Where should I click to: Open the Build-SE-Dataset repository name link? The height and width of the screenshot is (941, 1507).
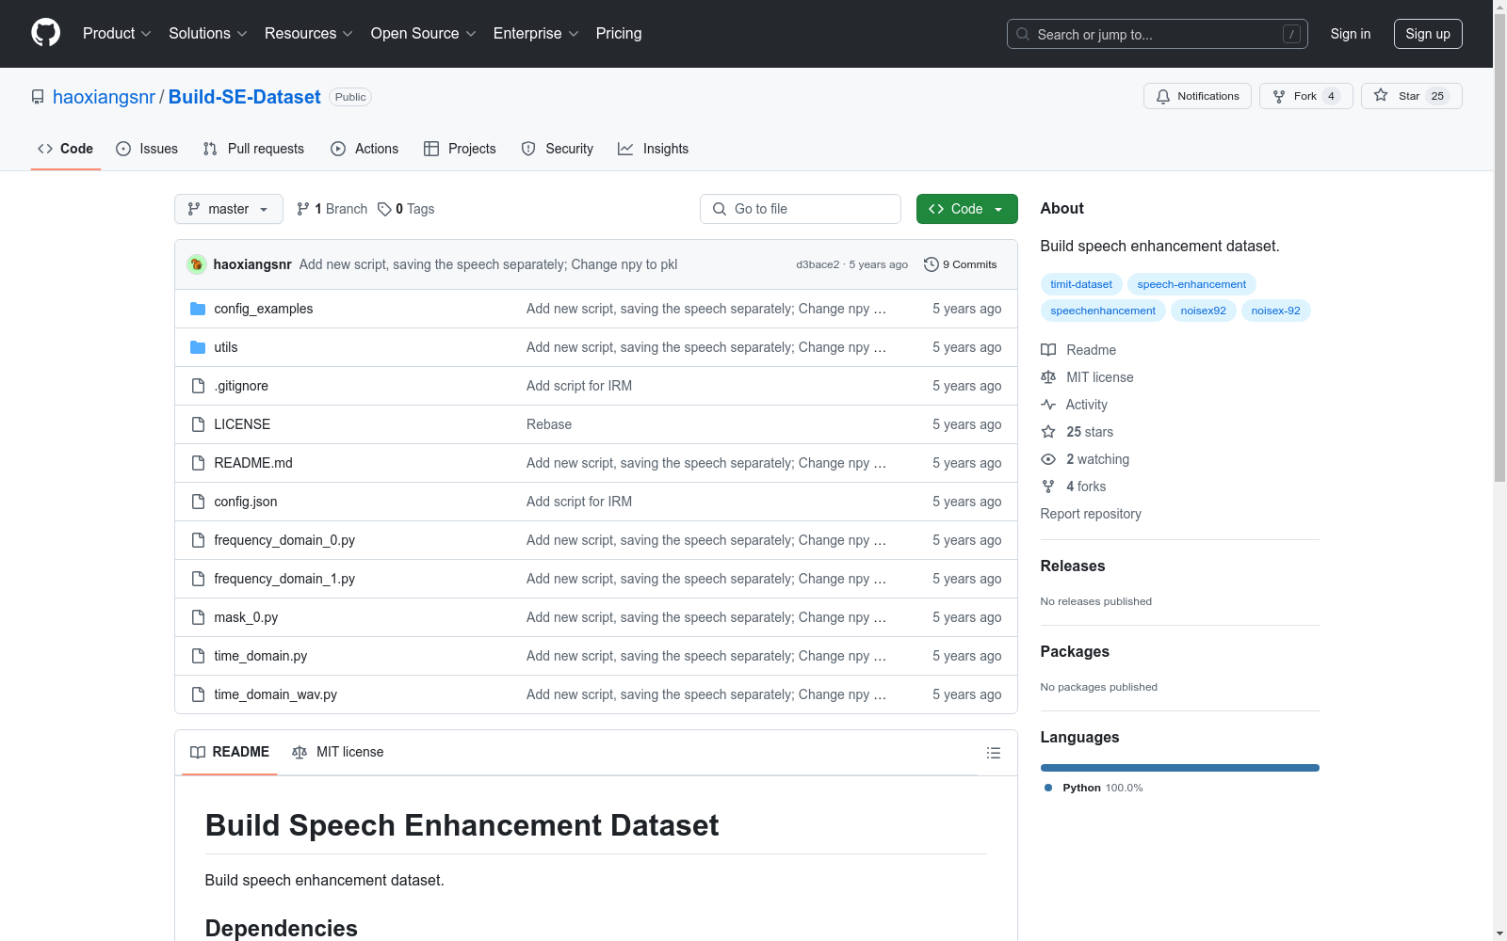245,97
